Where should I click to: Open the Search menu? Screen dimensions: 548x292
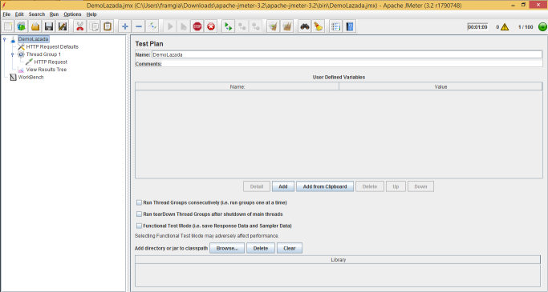[37, 14]
